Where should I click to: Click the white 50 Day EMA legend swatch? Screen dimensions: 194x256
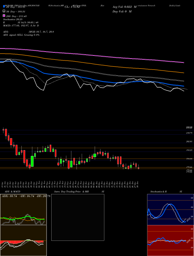[4, 11]
